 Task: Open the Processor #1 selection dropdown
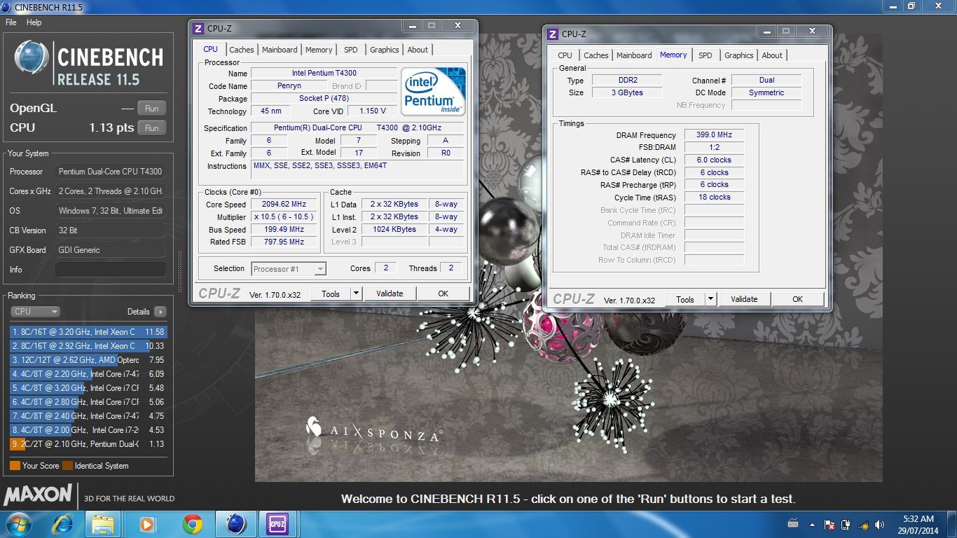(289, 269)
